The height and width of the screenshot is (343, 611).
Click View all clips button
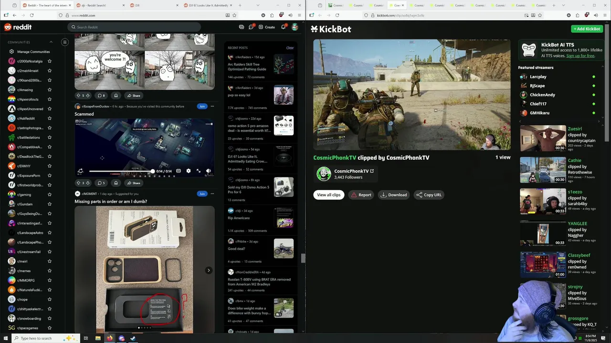coord(329,195)
